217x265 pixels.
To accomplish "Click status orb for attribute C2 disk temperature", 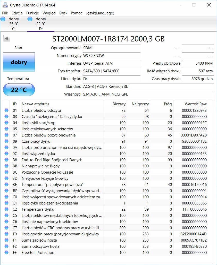I will point(6,209).
